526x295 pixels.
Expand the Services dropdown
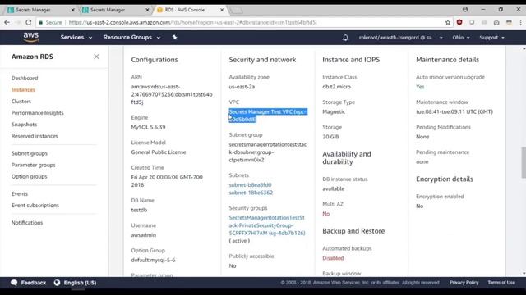click(x=76, y=37)
